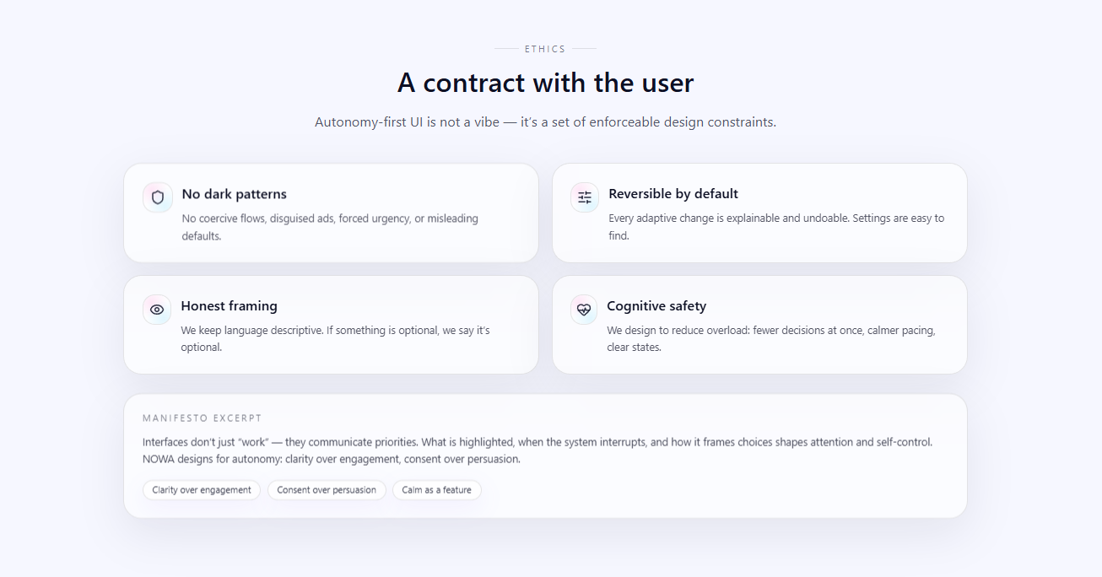The height and width of the screenshot is (577, 1102).
Task: Click the shield icon beside No dark patterns
Action: pyautogui.click(x=158, y=197)
